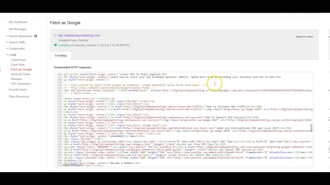This screenshot has width=330, height=185.
Task: Open the digitalreadymarketing.com URL link
Action: 79,35
